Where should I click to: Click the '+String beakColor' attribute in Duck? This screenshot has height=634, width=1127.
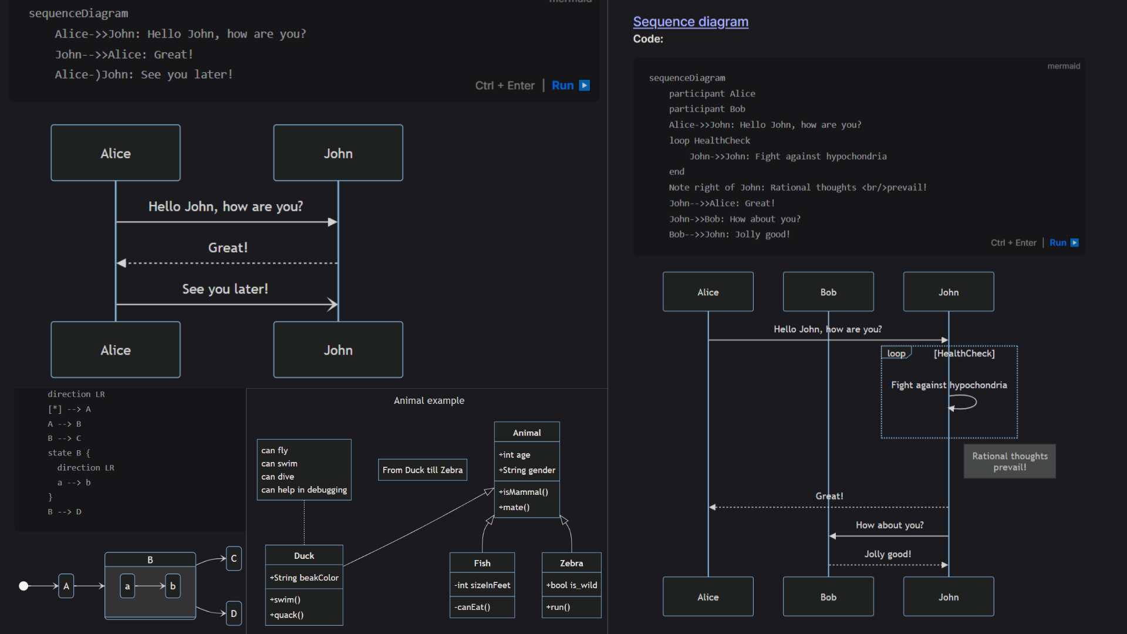pyautogui.click(x=304, y=578)
